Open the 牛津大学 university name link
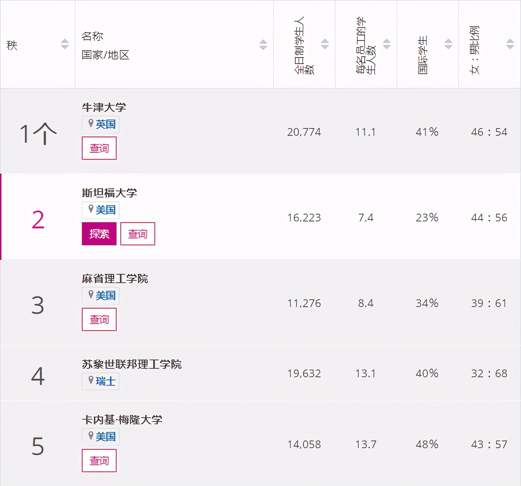The height and width of the screenshot is (486, 521). click(104, 107)
